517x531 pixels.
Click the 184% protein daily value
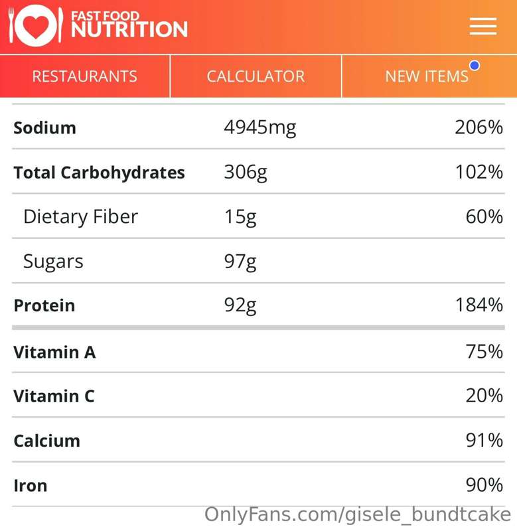coord(479,305)
